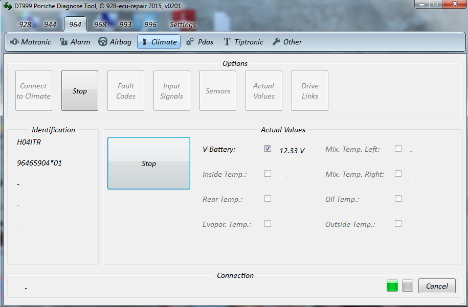The image size is (468, 307).
Task: Click the Cancel button
Action: [x=437, y=286]
